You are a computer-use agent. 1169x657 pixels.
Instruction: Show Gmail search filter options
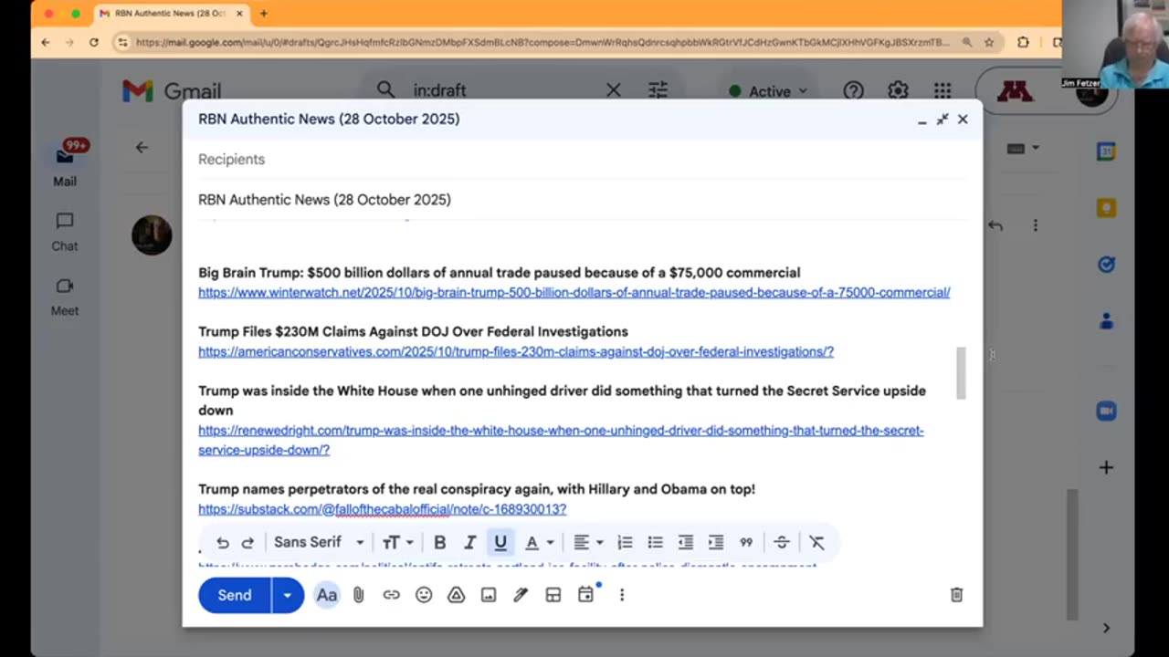[x=658, y=90]
